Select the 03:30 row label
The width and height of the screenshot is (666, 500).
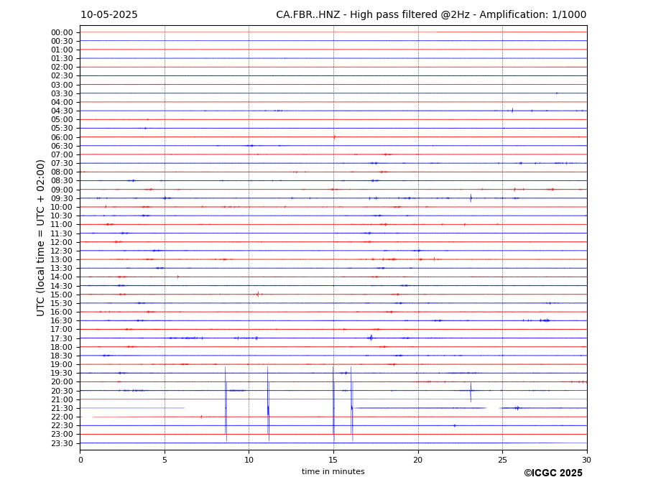(62, 93)
